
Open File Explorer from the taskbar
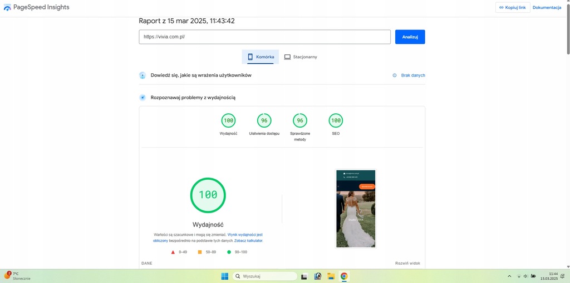pyautogui.click(x=331, y=276)
